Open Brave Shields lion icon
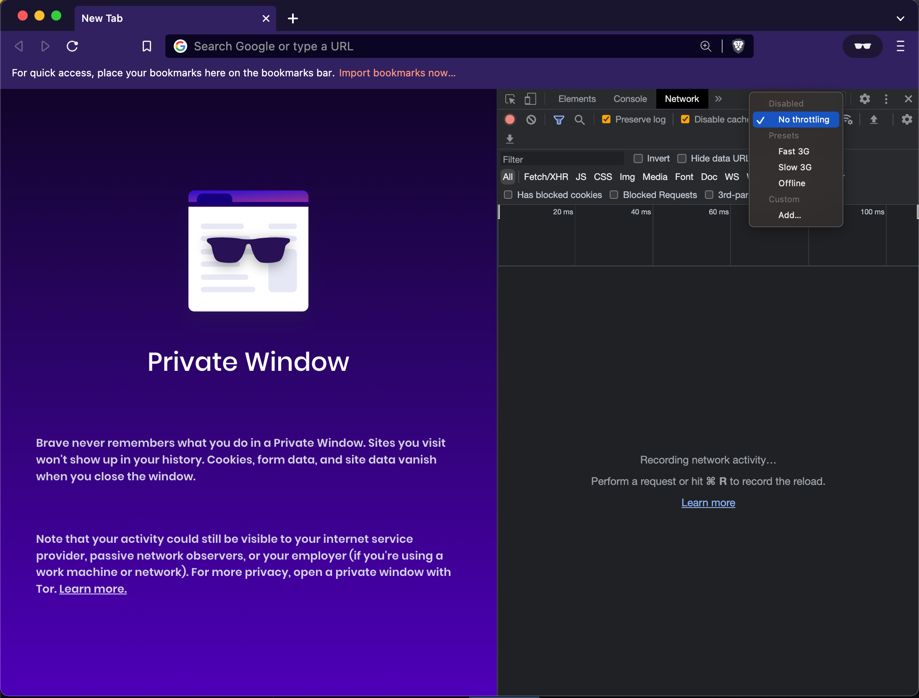The height and width of the screenshot is (698, 919). 738,46
